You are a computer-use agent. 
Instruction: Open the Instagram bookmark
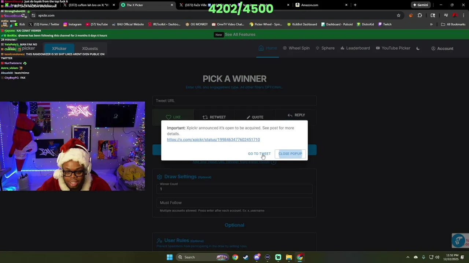[72, 24]
